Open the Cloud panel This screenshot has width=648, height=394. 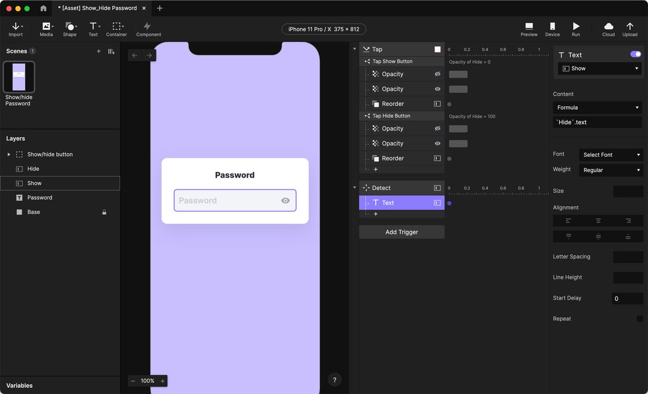pyautogui.click(x=609, y=29)
